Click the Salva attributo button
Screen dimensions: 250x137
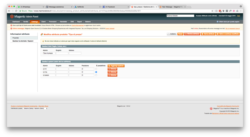coord(208,34)
